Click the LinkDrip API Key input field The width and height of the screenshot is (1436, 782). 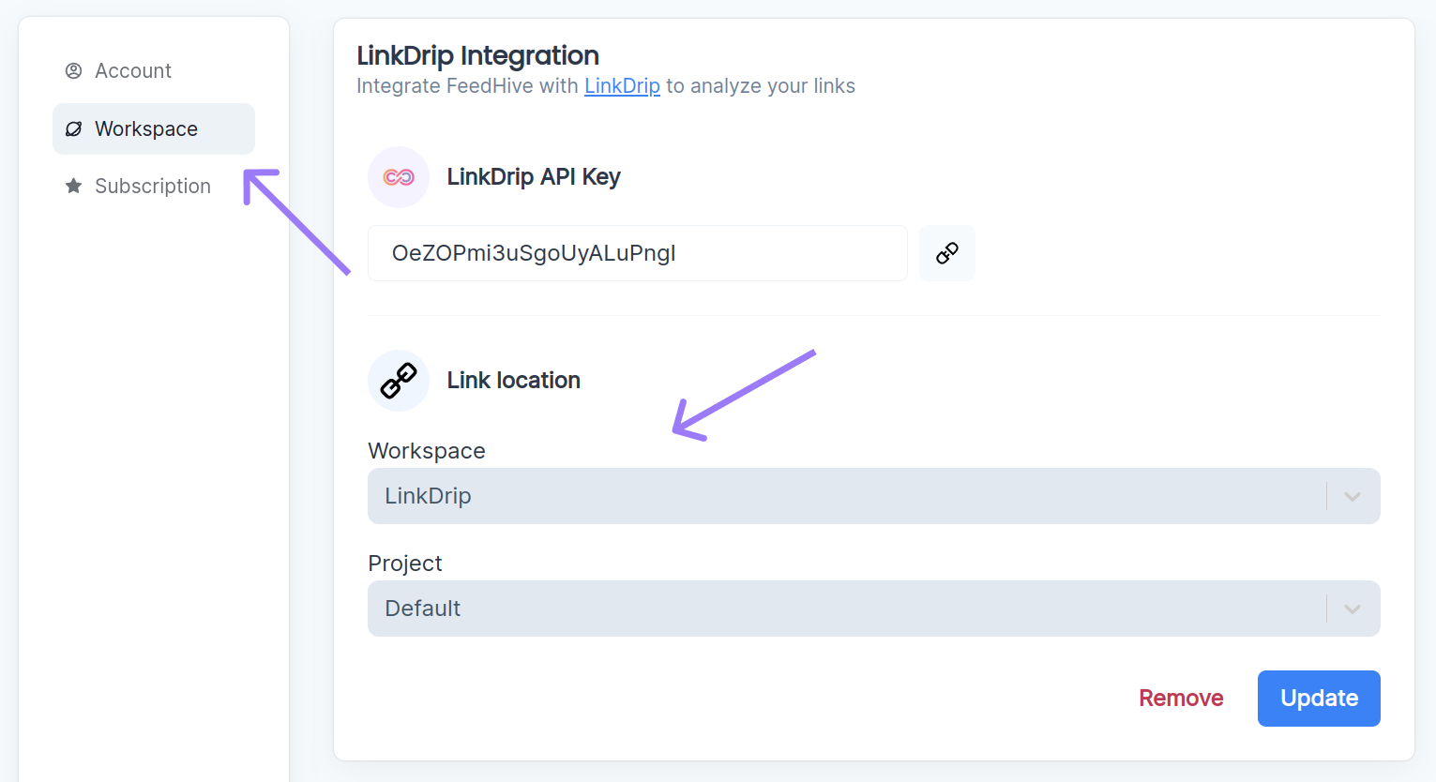[637, 252]
